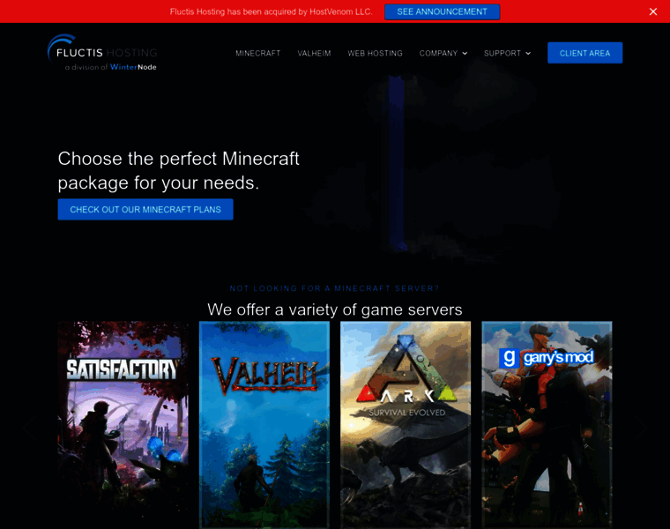The width and height of the screenshot is (670, 529).
Task: Select the ARK Survival Evolved card
Action: click(406, 425)
